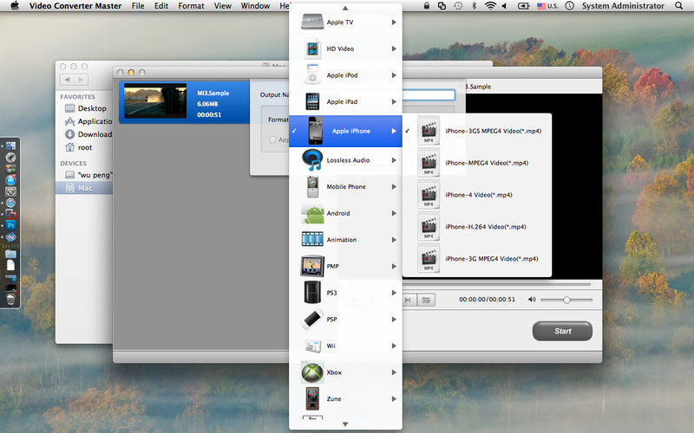This screenshot has height=433, width=694.
Task: Expand the Apple TV submenu arrow
Action: 394,23
